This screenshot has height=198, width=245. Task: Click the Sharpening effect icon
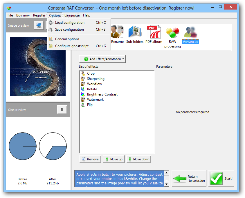click(x=83, y=79)
